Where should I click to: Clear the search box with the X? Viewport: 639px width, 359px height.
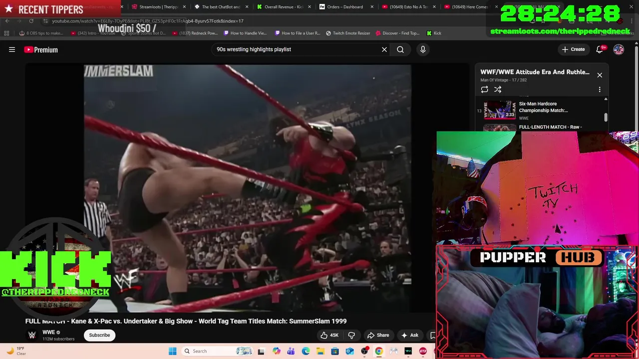384,49
